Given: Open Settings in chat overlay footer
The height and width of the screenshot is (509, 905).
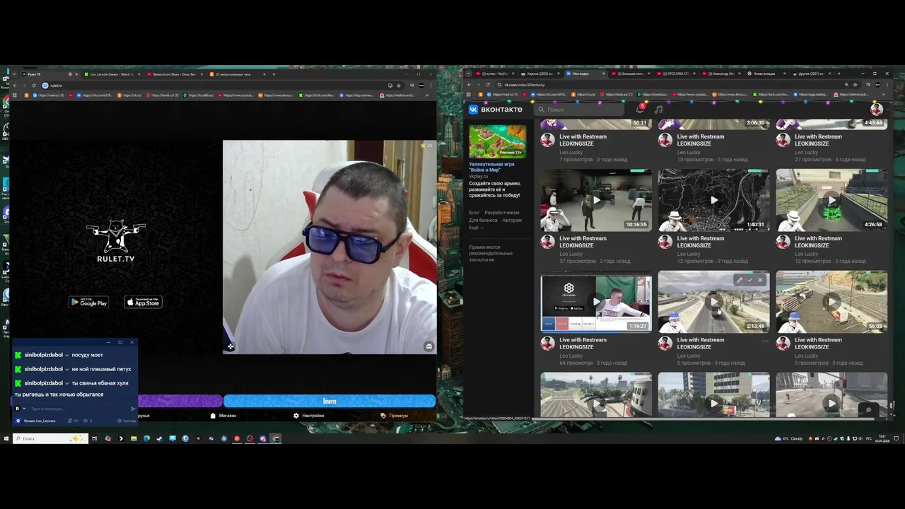Looking at the screenshot, I should coord(127,421).
